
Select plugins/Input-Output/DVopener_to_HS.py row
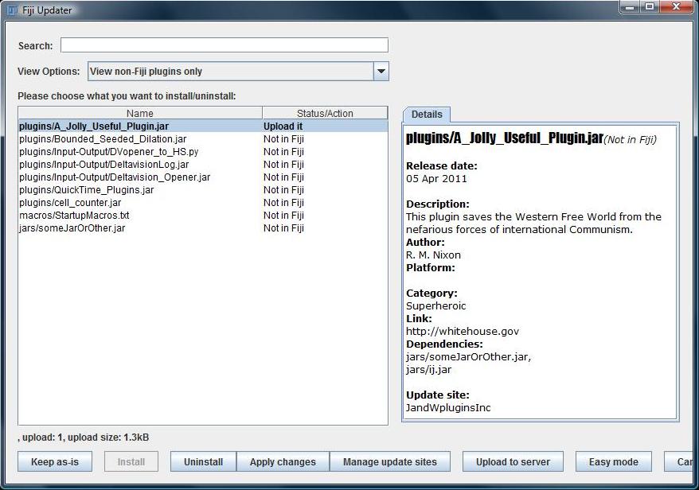[x=203, y=152]
